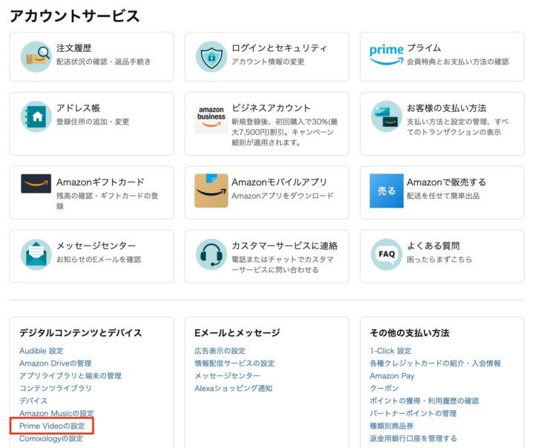The height and width of the screenshot is (448, 534).
Task: Click 困ったらまずこちら description text
Action: coord(439,260)
